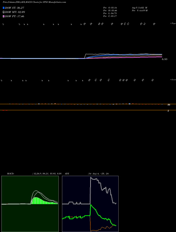176x232 pixels.
Task: Select the 'Pre O: 35.14' value
Action: click(x=110, y=7)
